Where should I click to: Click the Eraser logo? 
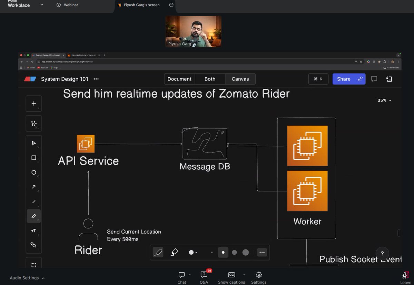[30, 79]
